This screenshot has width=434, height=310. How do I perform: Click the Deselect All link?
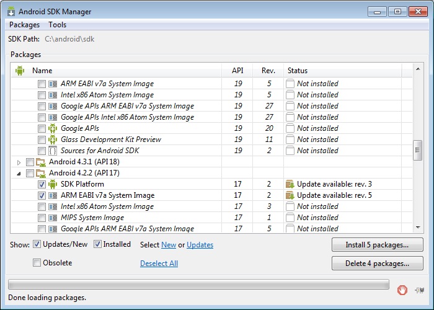point(159,263)
